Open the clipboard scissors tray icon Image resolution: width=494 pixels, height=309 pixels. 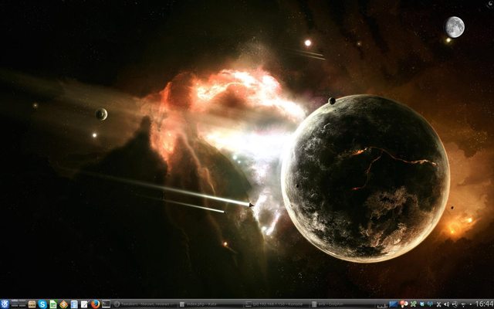[438, 304]
